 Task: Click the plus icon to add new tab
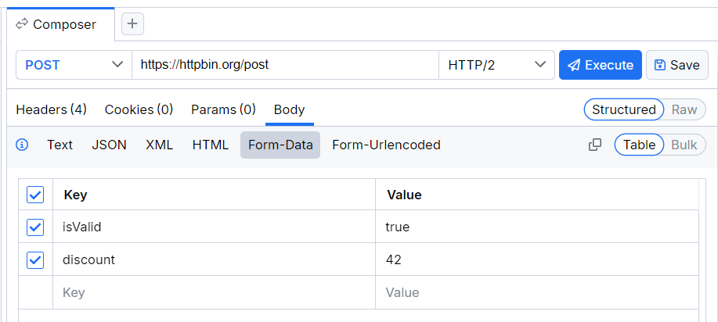[x=132, y=24]
